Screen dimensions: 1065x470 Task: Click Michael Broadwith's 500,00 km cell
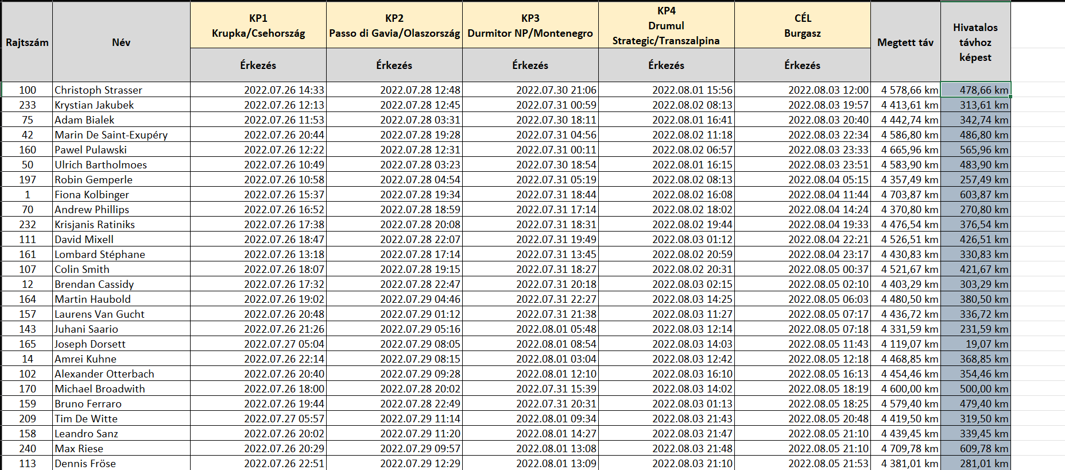coord(975,388)
